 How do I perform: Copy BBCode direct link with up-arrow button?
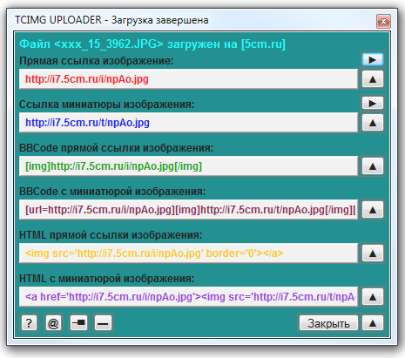373,166
